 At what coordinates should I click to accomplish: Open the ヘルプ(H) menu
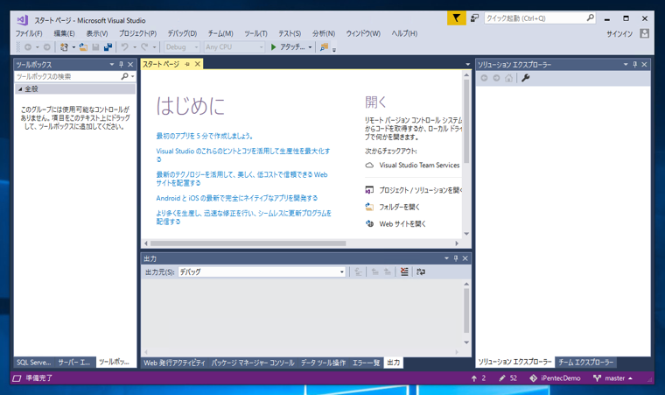404,33
